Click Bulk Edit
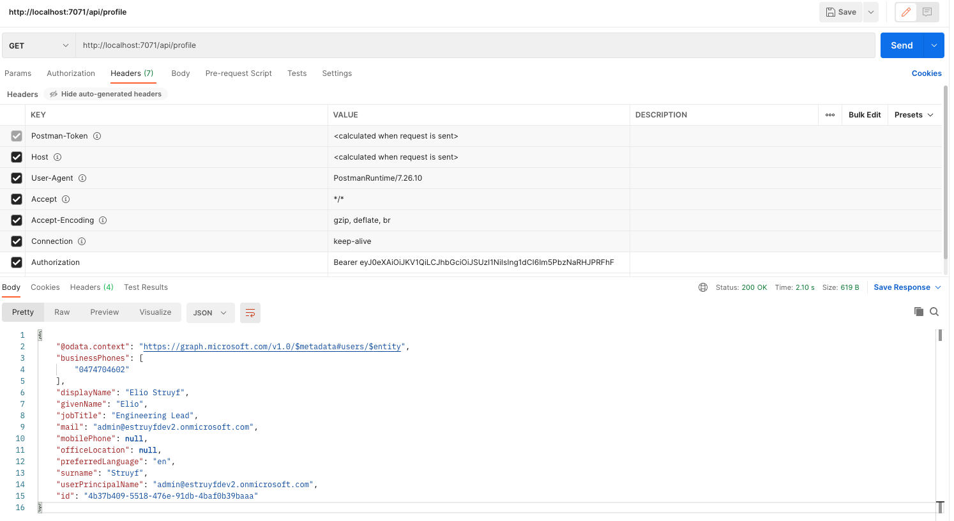 (865, 115)
